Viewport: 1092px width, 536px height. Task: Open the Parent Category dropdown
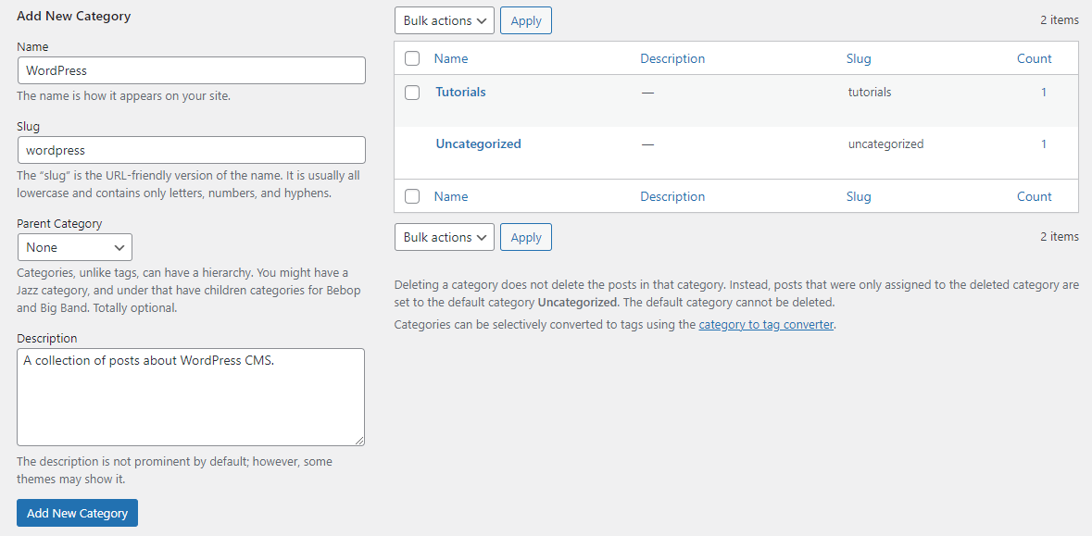pos(74,247)
